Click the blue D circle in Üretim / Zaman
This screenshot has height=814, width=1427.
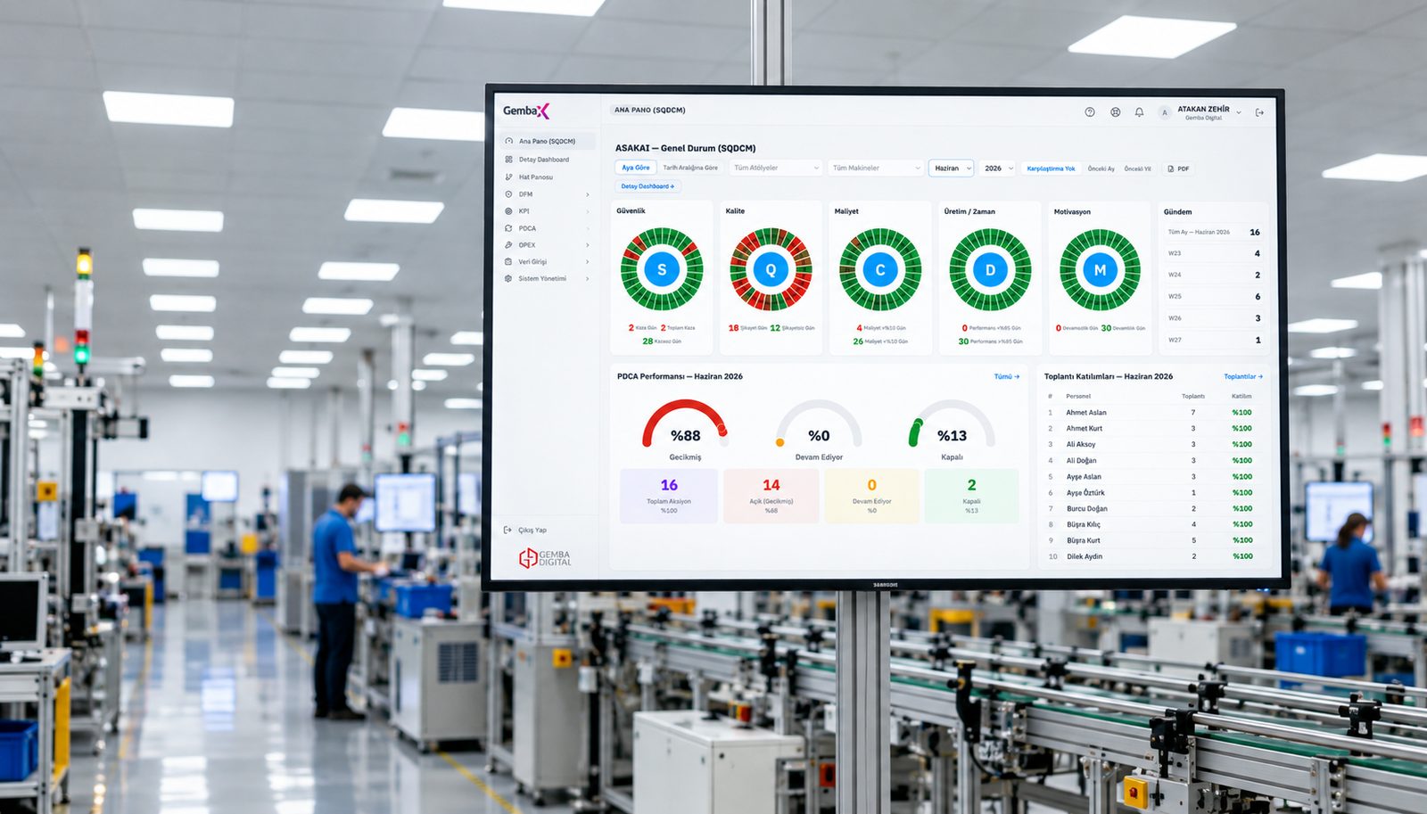(x=990, y=269)
